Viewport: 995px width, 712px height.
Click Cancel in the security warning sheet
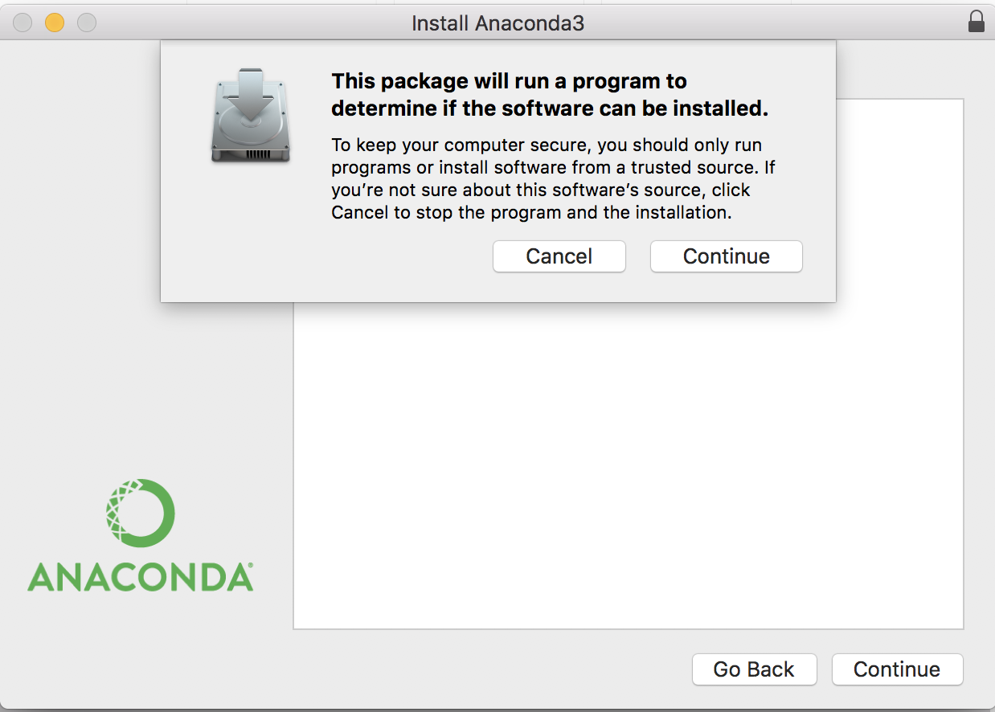pos(559,256)
